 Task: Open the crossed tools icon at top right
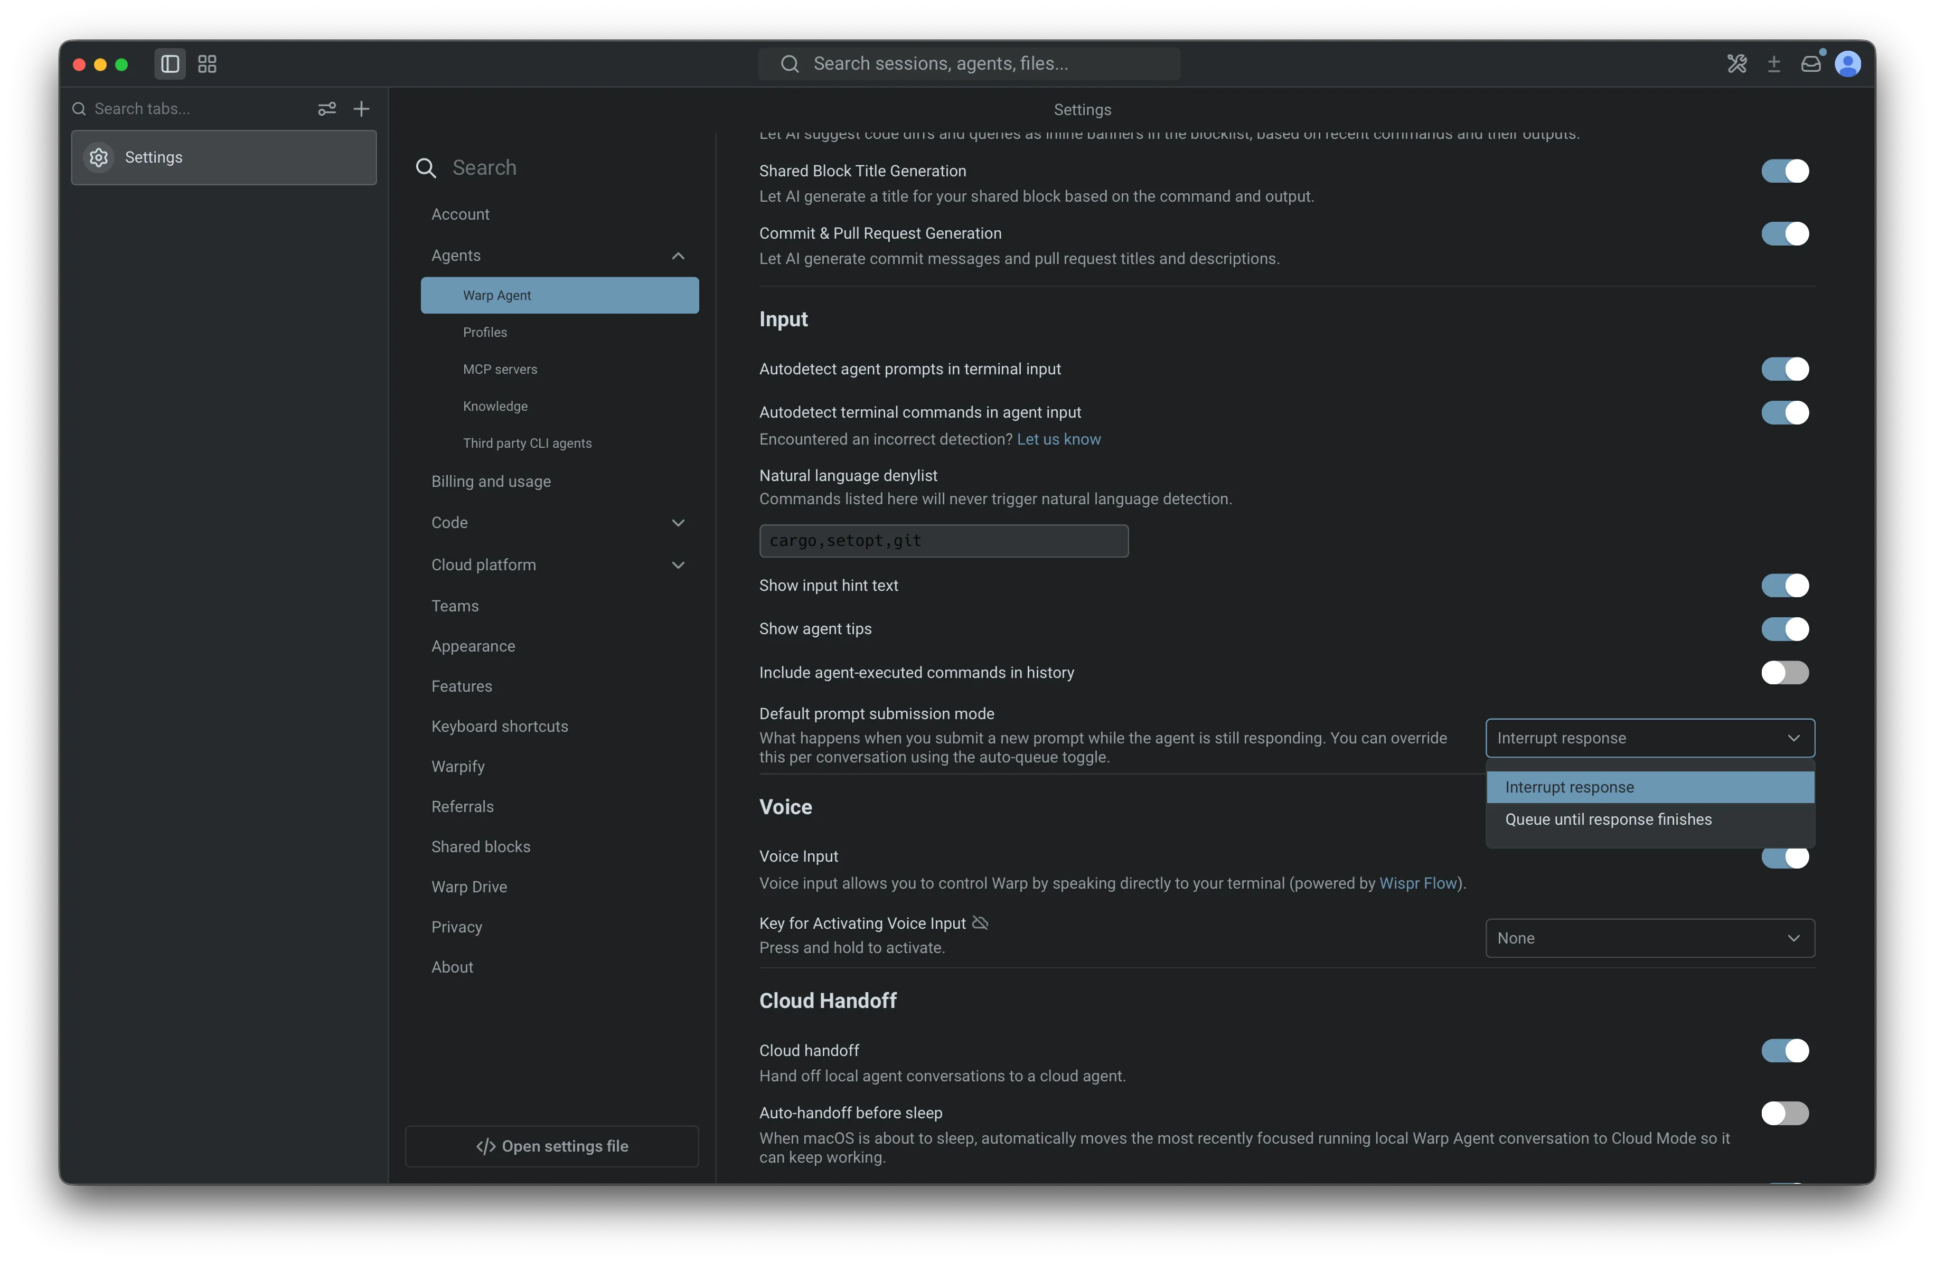[1736, 63]
